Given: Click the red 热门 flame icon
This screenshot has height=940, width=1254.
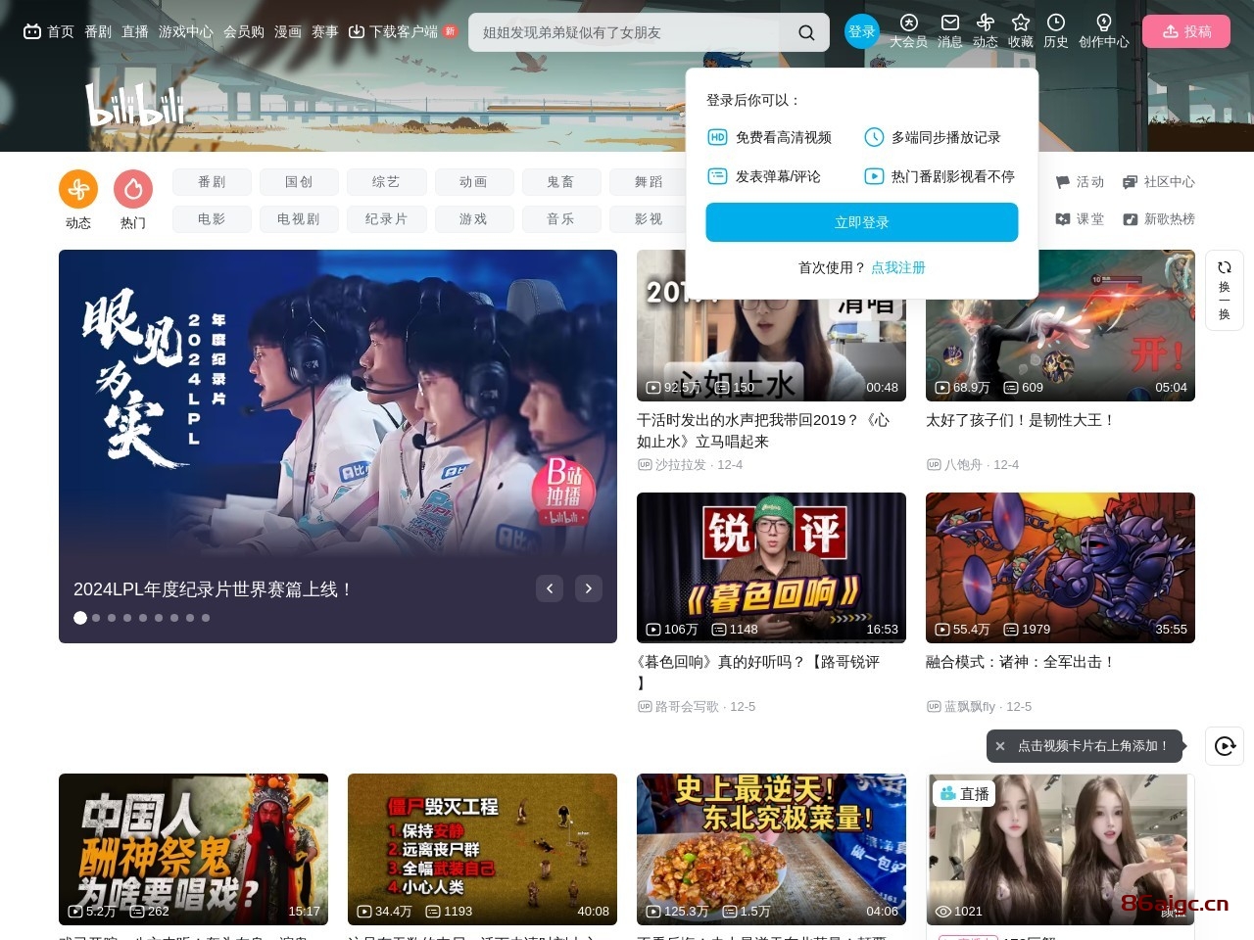Looking at the screenshot, I should pyautogui.click(x=133, y=190).
